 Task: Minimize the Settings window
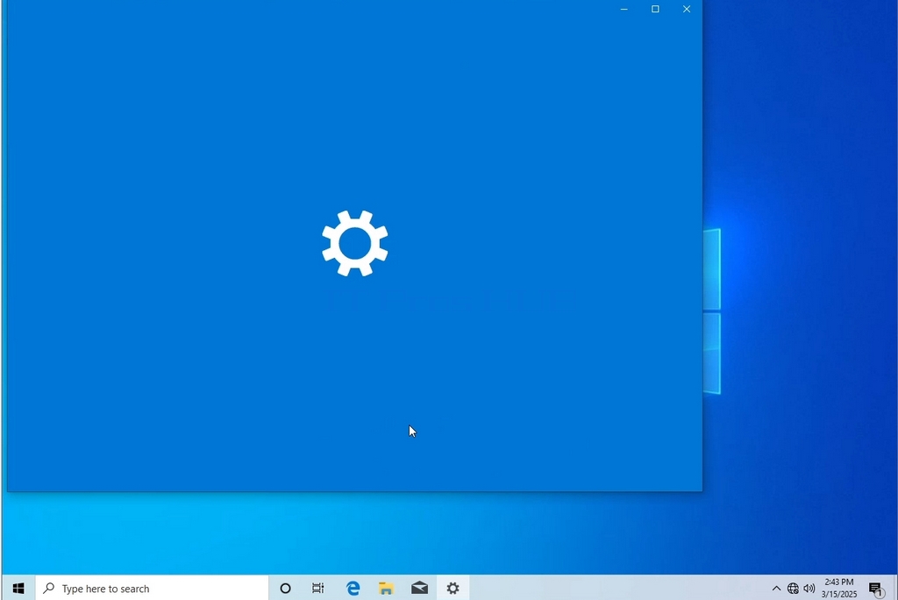click(624, 9)
